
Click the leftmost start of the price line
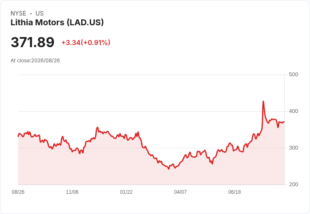pyautogui.click(x=18, y=136)
